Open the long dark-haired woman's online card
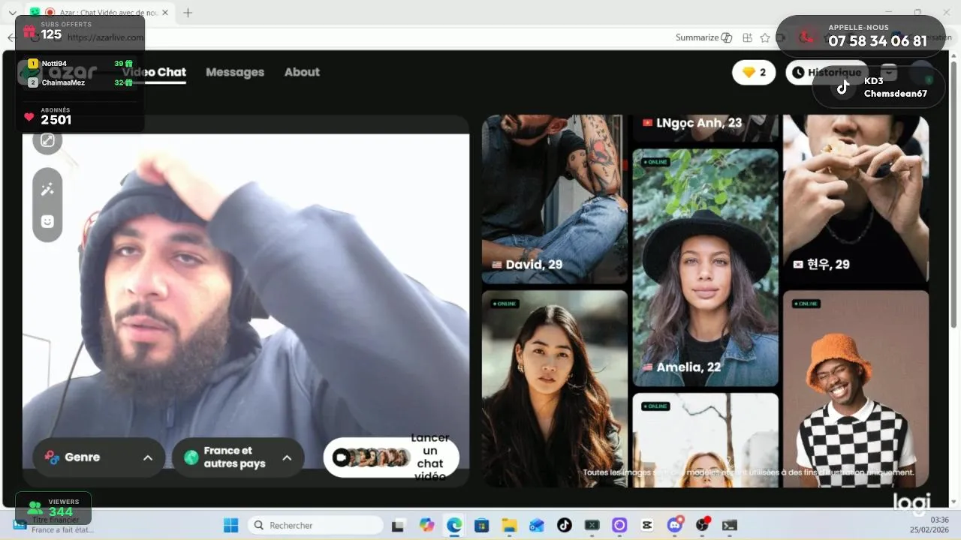 [x=554, y=388]
